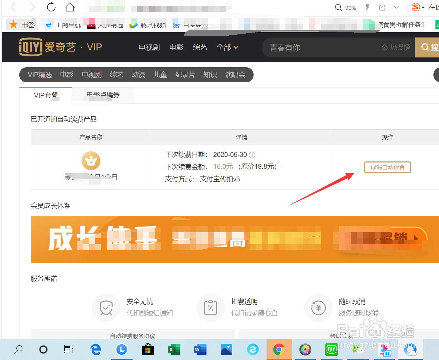Click the 15.0元 renewal amount
The image size is (439, 360).
(223, 167)
